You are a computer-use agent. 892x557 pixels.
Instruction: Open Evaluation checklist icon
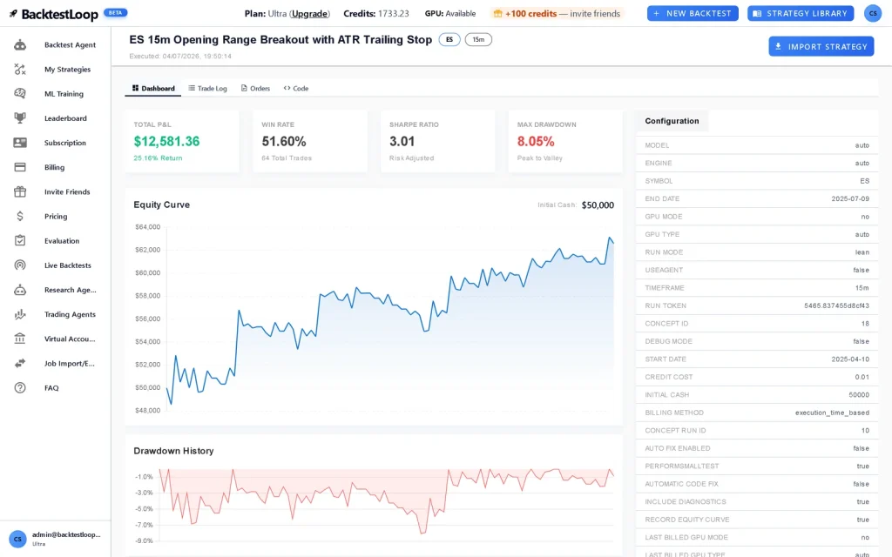tap(20, 240)
